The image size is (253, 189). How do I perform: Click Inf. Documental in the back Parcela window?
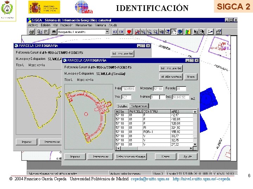tap(123, 54)
